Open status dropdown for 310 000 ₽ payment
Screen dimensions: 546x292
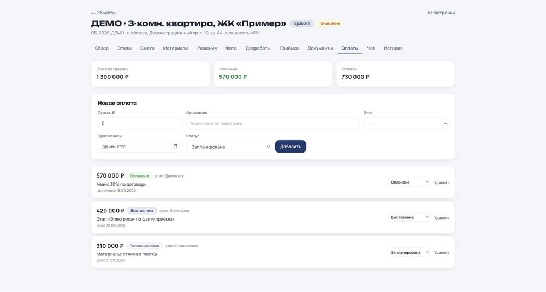pyautogui.click(x=409, y=252)
